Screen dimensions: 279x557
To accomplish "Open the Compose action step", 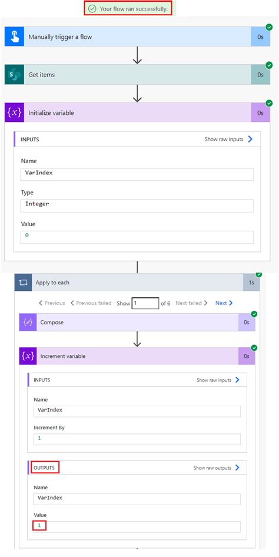I will (137, 323).
